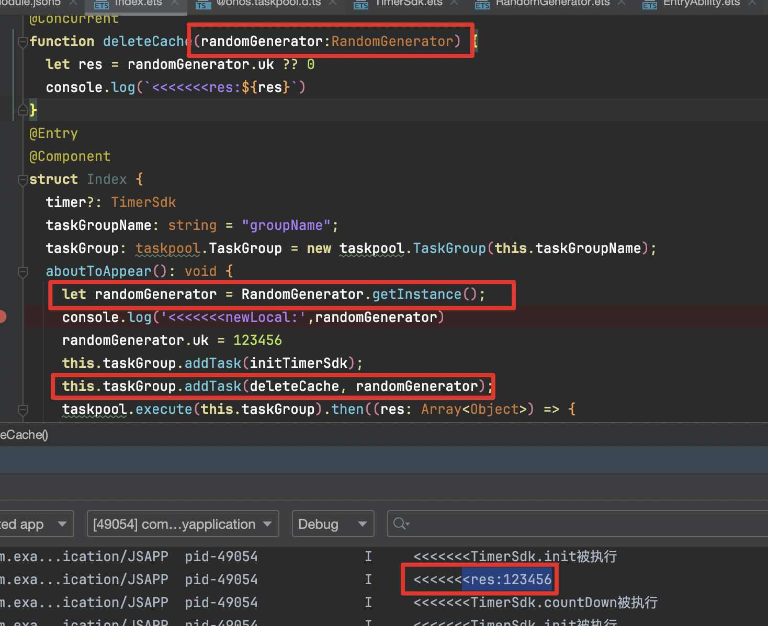
Task: Collapse the struct Index block
Action: 22,180
